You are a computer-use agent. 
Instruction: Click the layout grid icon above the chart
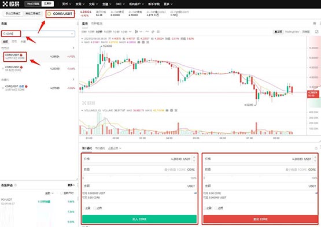click(315, 23)
